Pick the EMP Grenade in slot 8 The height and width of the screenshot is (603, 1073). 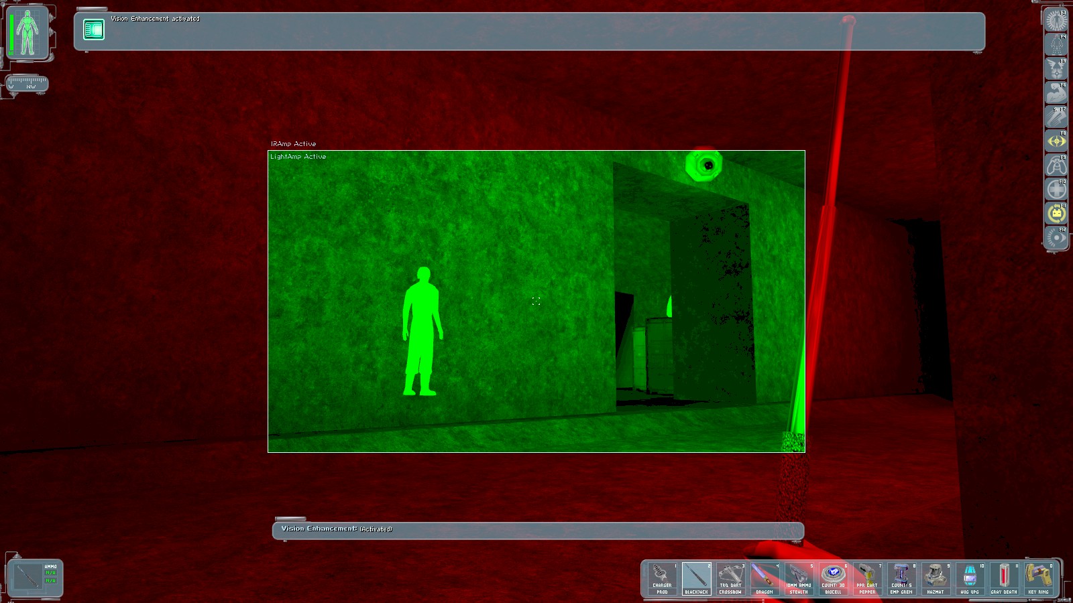click(x=901, y=579)
